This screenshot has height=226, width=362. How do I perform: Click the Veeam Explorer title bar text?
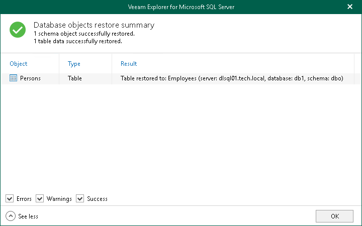(x=181, y=7)
